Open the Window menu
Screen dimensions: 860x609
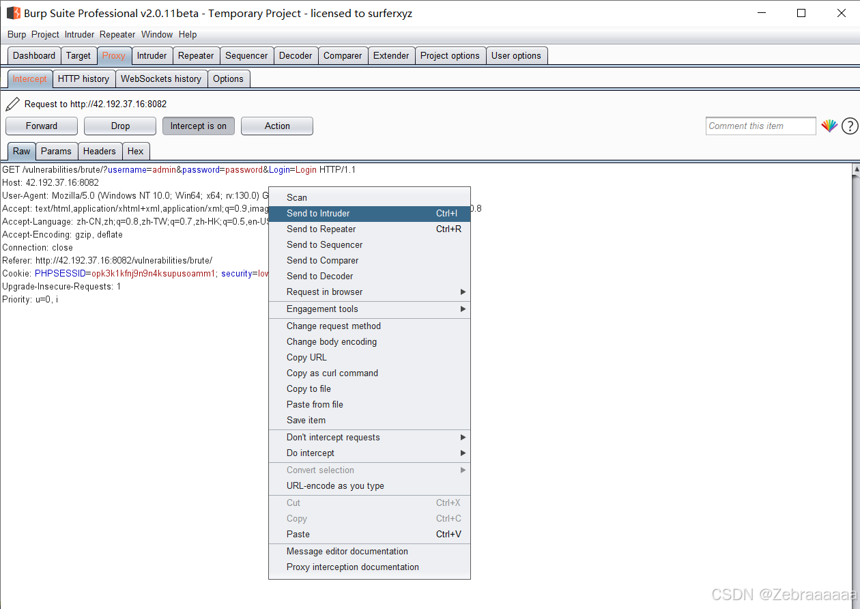click(x=157, y=34)
